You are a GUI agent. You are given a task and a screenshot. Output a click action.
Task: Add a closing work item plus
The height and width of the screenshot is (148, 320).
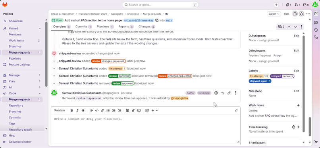pyautogui.click(x=299, y=106)
